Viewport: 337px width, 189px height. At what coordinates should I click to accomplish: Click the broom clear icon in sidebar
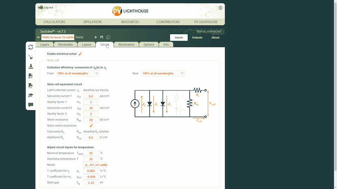31,57
